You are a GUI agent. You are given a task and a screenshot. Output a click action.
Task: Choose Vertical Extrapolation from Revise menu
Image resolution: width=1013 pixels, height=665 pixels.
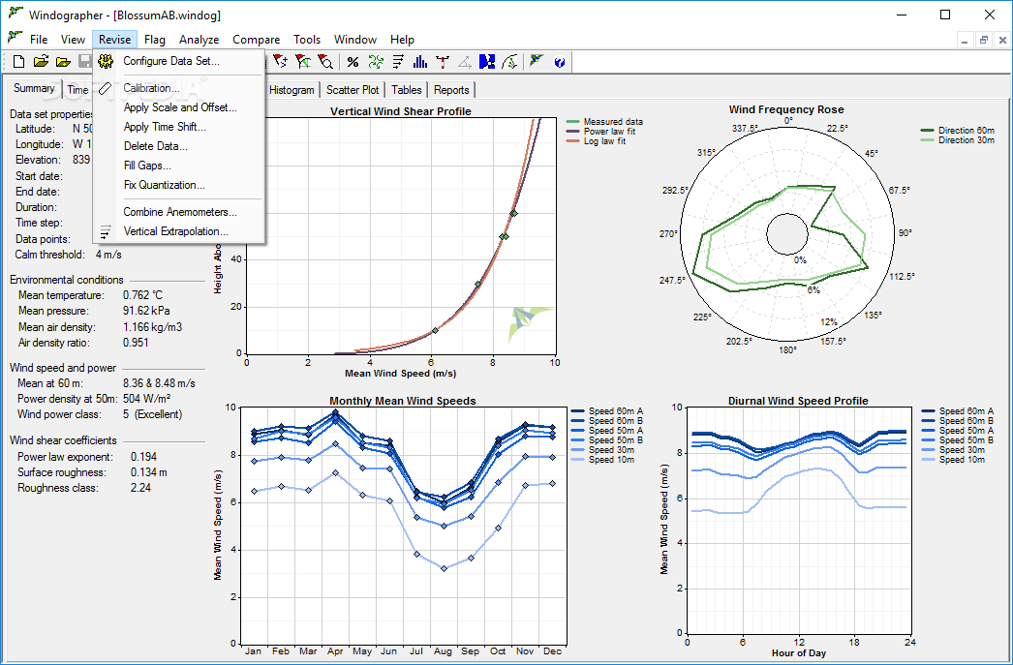pyautogui.click(x=179, y=231)
